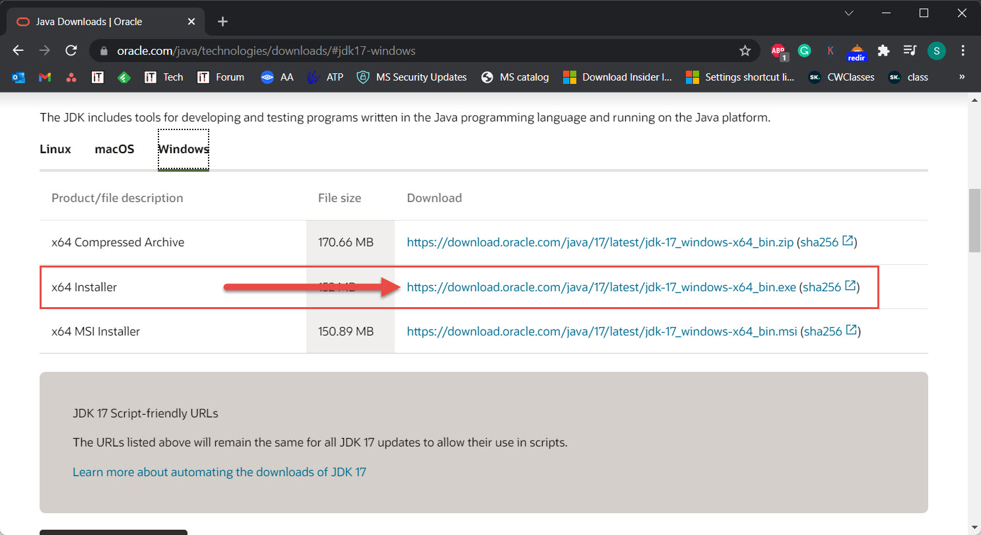Switch to the Linux downloads tab
Screen dimensions: 981x535
55,149
